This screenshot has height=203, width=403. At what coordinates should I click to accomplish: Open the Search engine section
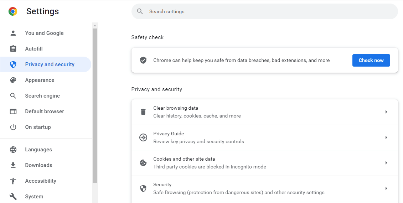42,96
